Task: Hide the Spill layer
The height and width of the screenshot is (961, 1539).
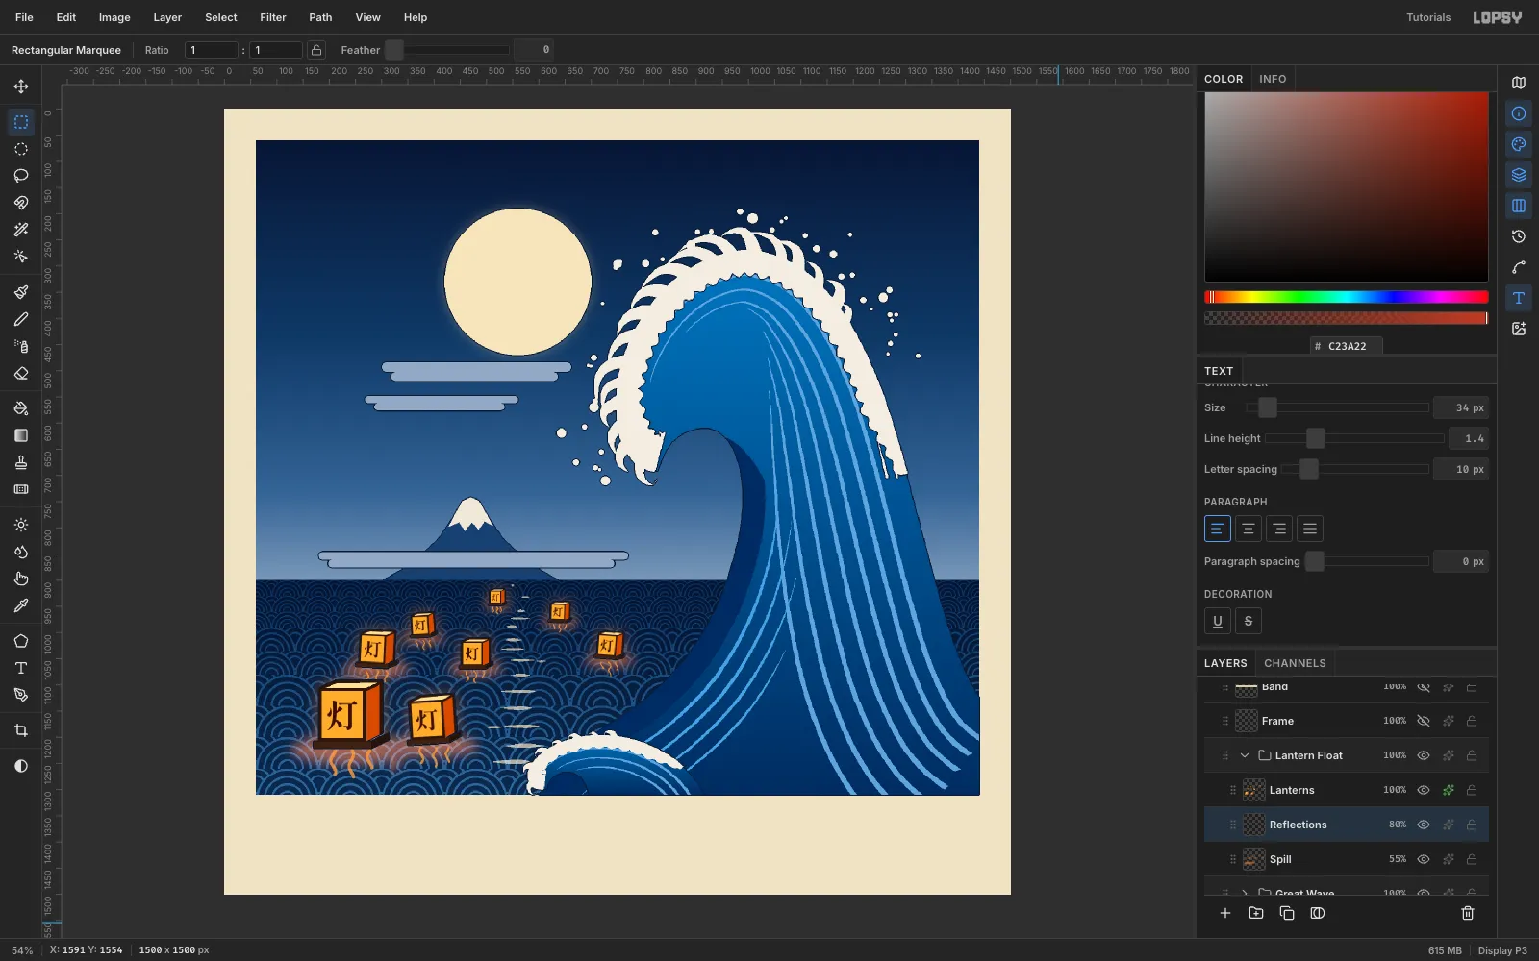Action: point(1424,859)
